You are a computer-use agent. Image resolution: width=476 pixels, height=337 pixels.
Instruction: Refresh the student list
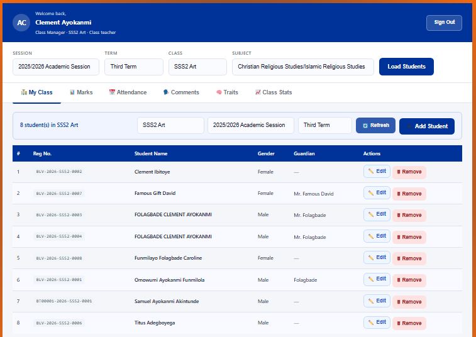tap(375, 125)
